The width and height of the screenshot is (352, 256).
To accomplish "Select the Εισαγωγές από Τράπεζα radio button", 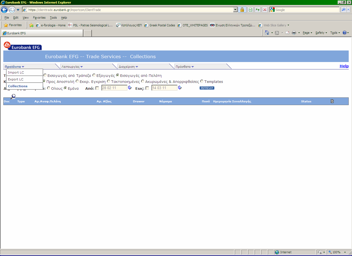I will [45, 75].
